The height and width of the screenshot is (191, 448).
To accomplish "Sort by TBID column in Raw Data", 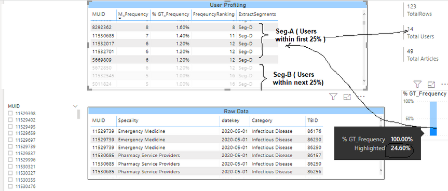I will (313, 120).
